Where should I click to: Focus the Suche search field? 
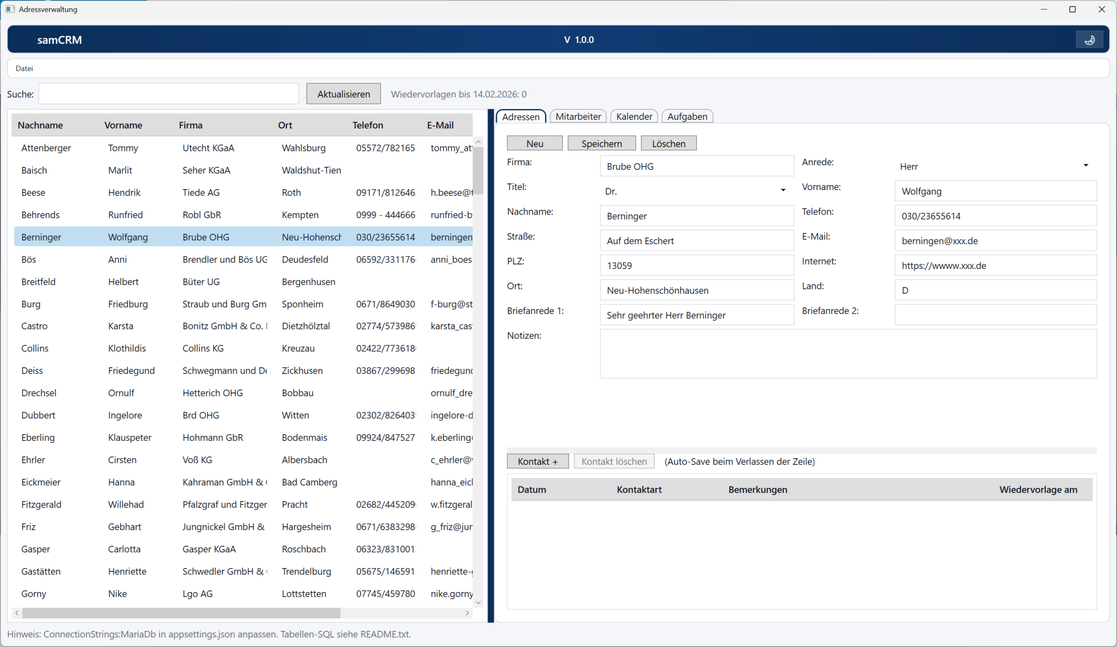[168, 94]
